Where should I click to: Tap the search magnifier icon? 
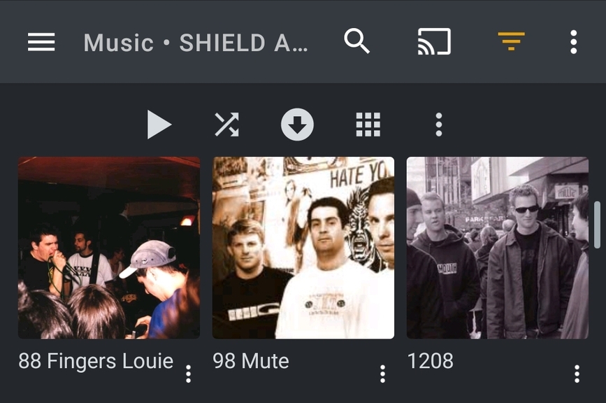coord(356,41)
